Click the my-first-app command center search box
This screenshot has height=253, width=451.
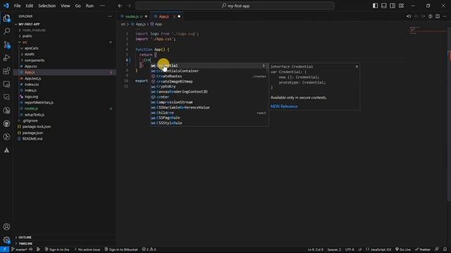tap(235, 6)
